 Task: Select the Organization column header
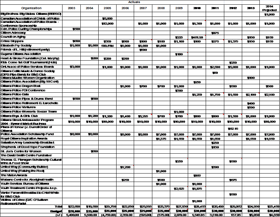coord(31,8)
